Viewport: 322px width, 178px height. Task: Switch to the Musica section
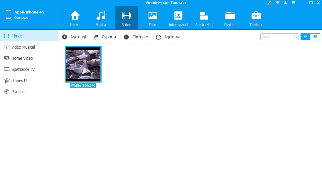(101, 18)
